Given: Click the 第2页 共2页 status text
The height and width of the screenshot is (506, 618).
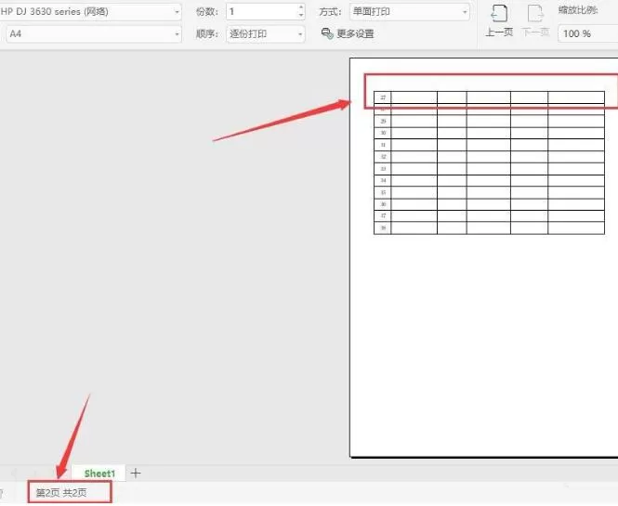Looking at the screenshot, I should coord(61,493).
